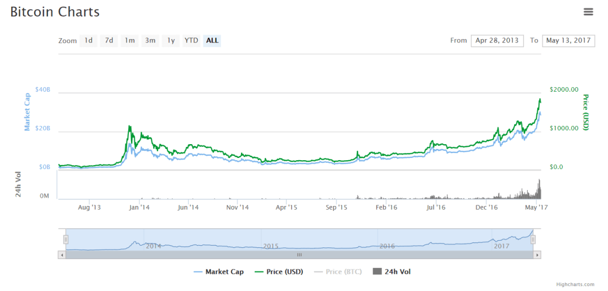This screenshot has height=291, width=608.
Task: Click the $20B market cap label
Action: point(43,128)
